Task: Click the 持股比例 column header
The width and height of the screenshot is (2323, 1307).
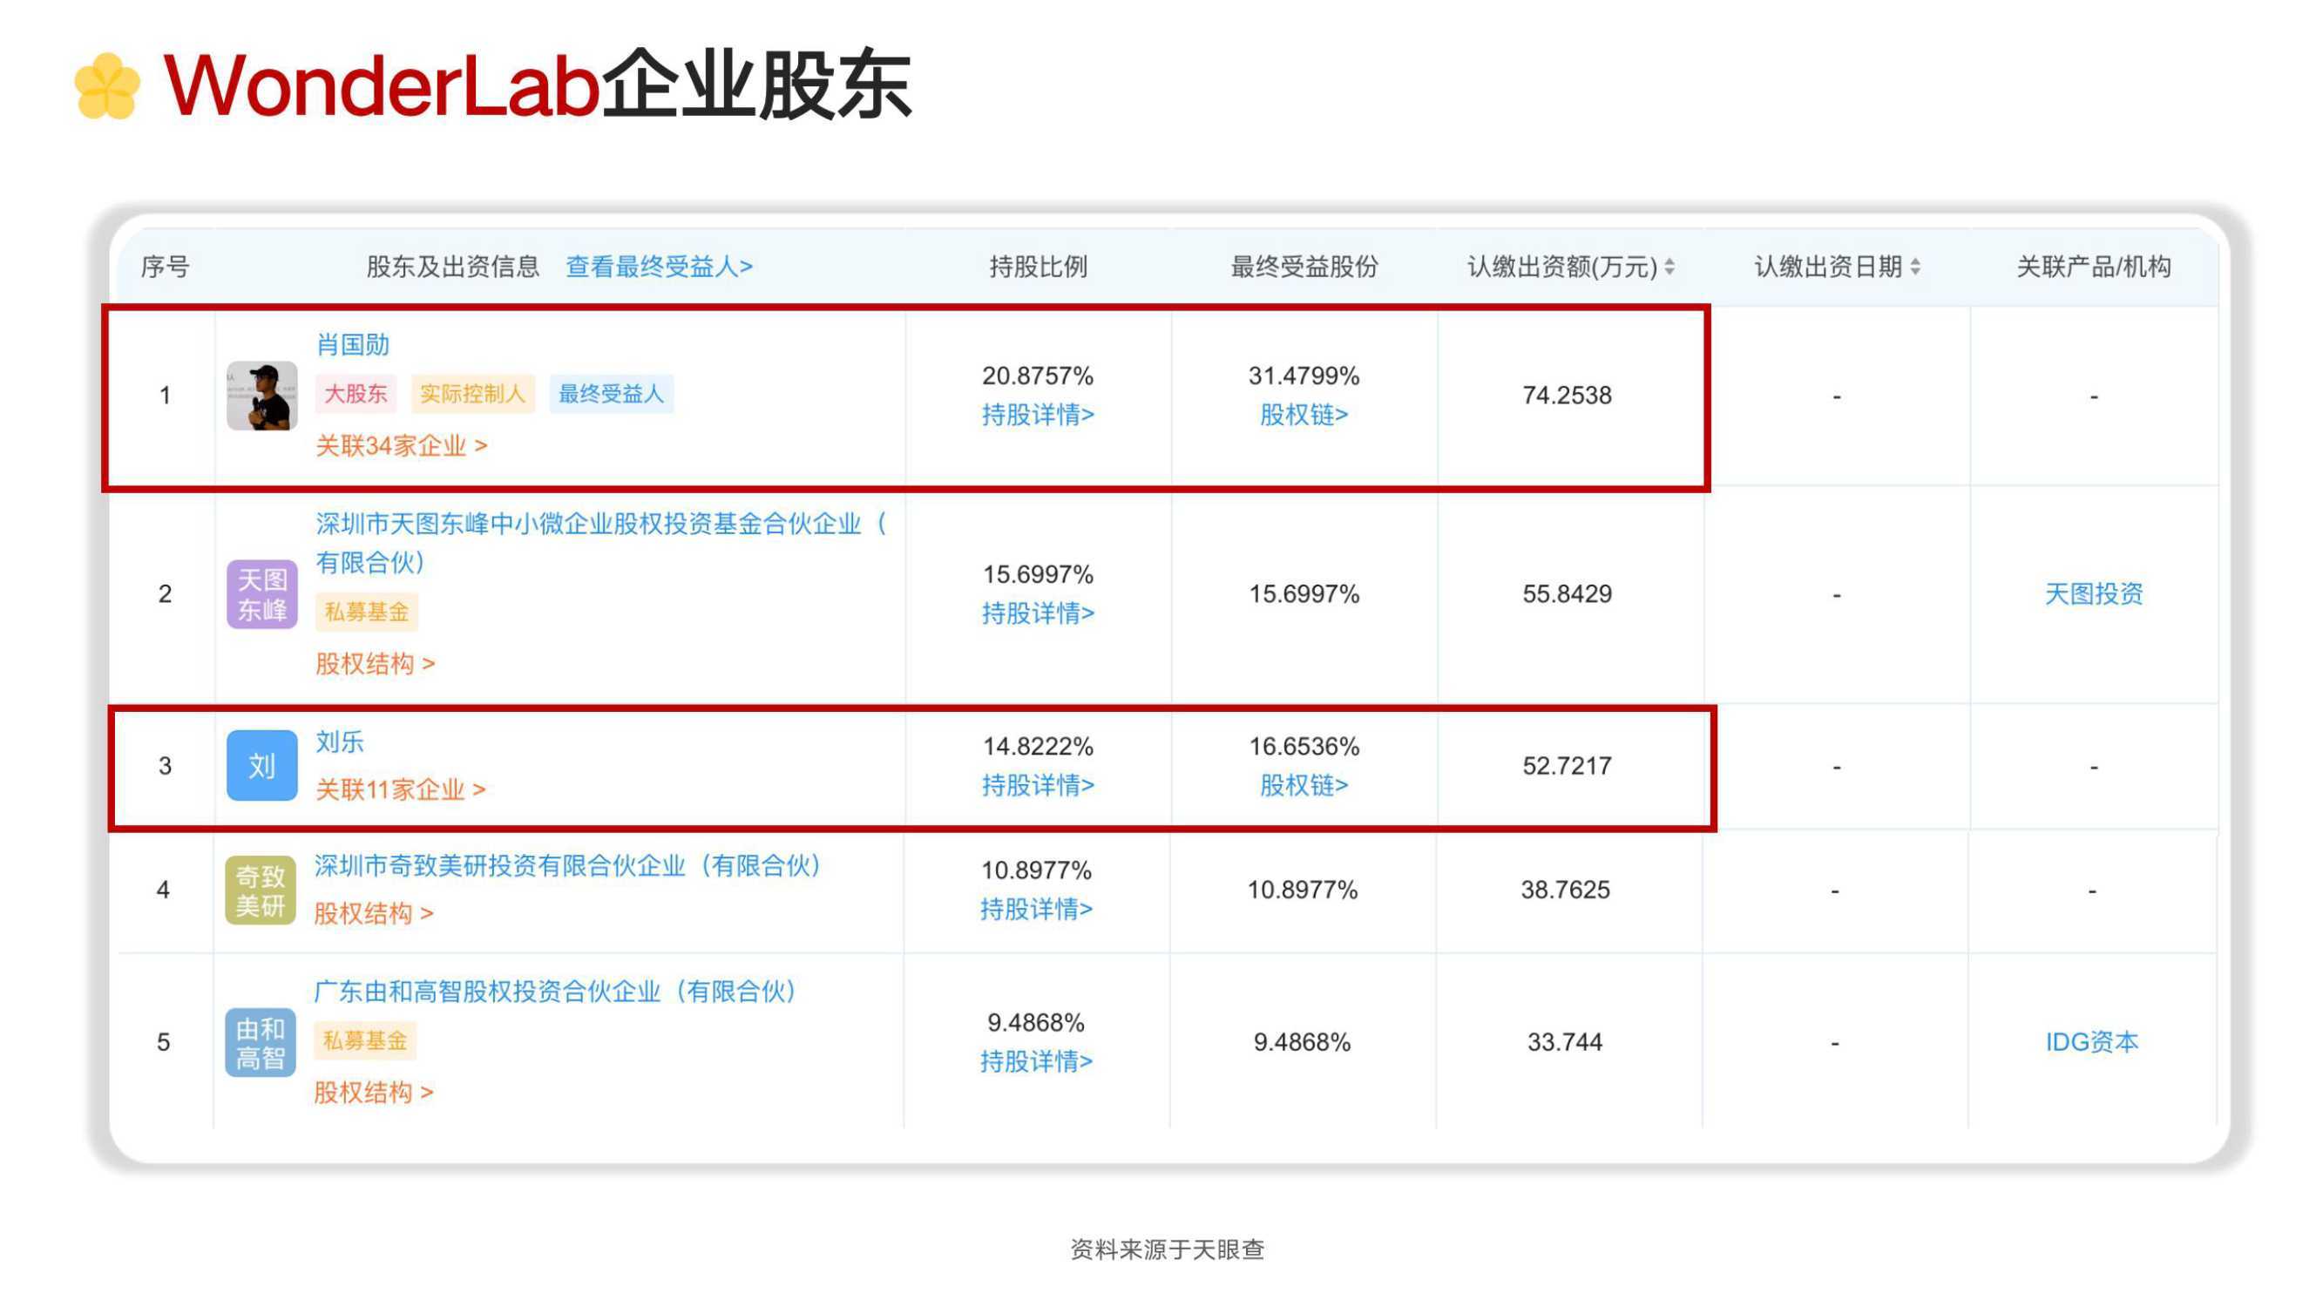Action: pyautogui.click(x=1038, y=267)
